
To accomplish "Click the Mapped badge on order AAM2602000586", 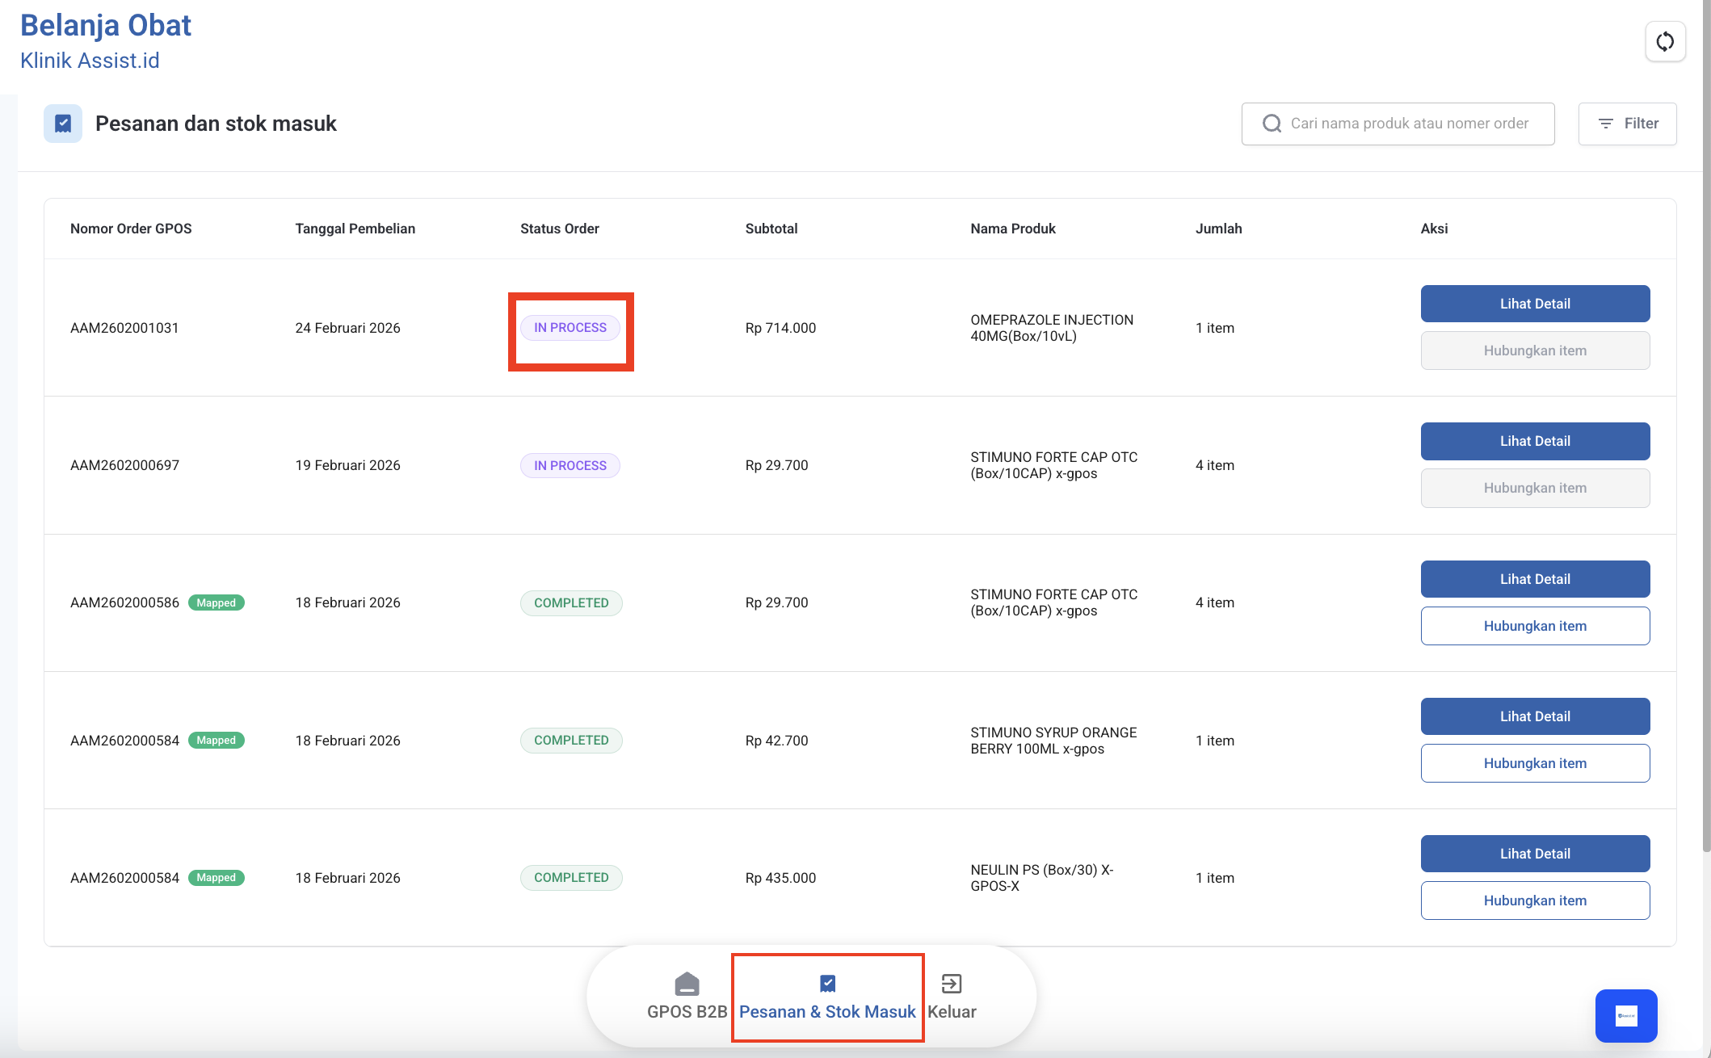I will point(216,602).
